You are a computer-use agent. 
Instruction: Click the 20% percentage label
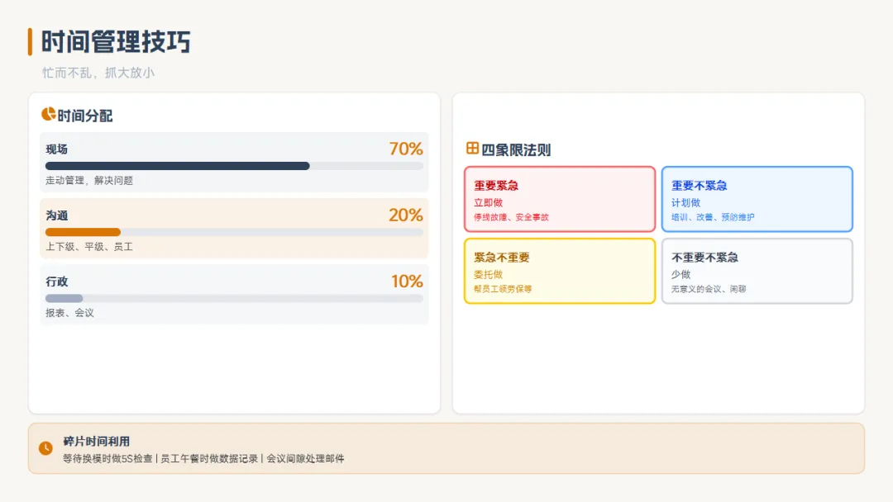406,215
